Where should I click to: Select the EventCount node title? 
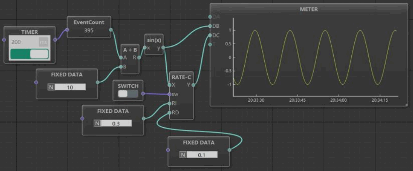point(89,22)
